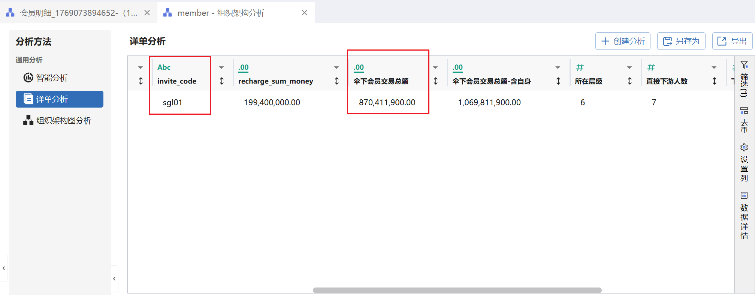Image resolution: width=755 pixels, height=295 pixels.
Task: Open data details (数据详情) icon
Action: (x=744, y=195)
